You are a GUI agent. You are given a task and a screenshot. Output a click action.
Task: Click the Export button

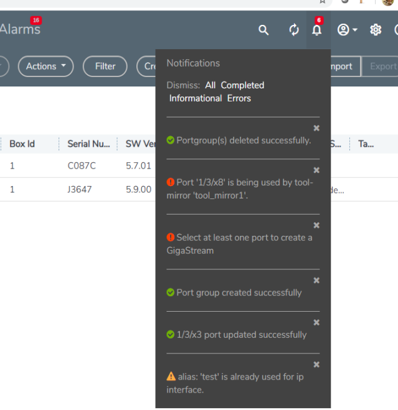point(381,67)
